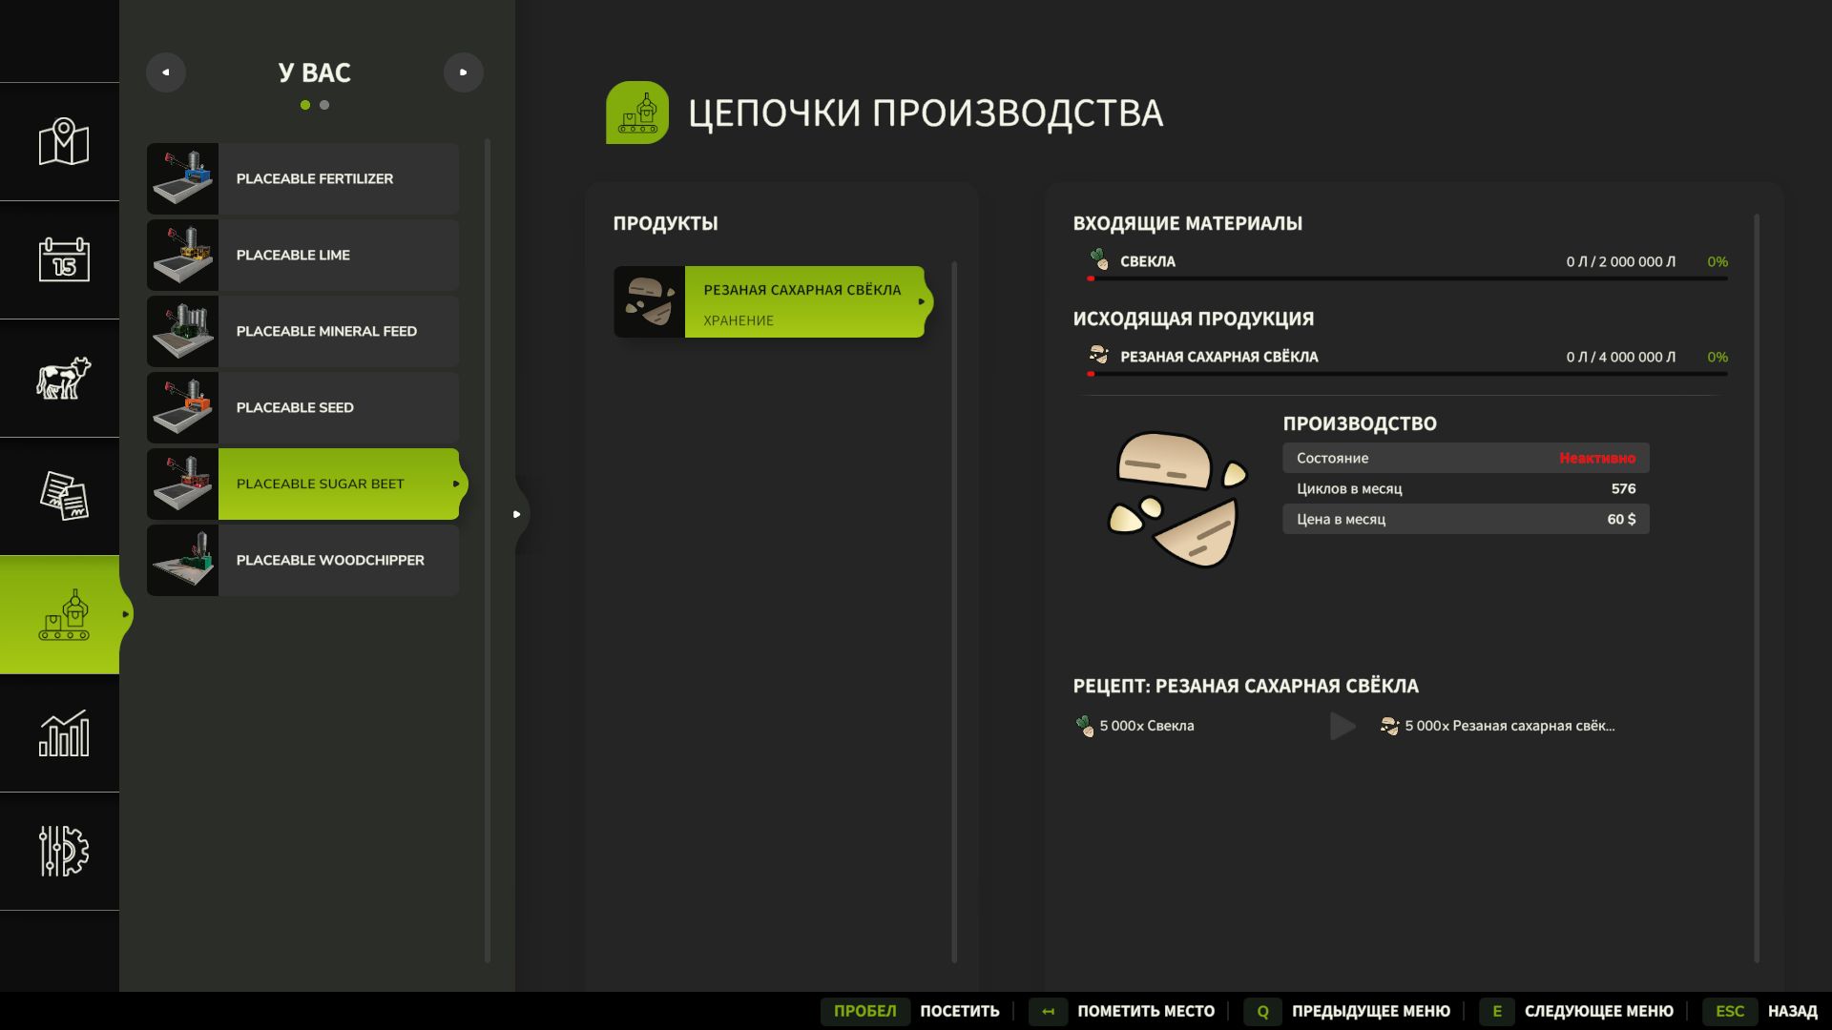
Task: Open the calendar sidebar icon
Action: point(63,259)
